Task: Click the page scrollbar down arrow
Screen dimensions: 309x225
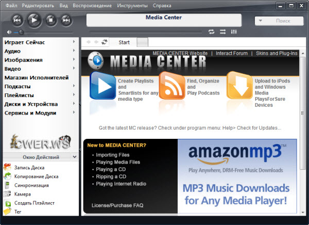Action: tap(302, 213)
